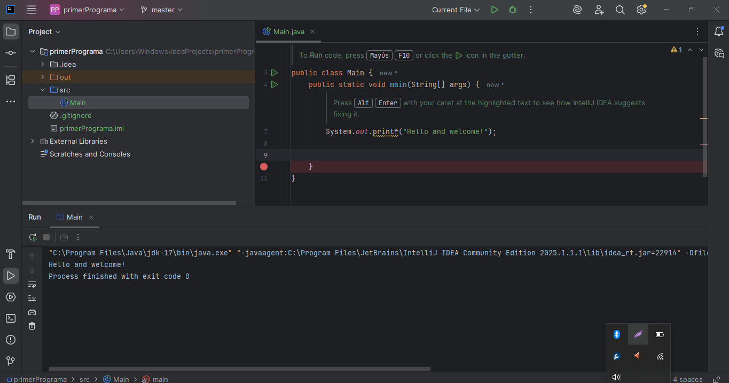Select .gitignore file in project tree

75,115
